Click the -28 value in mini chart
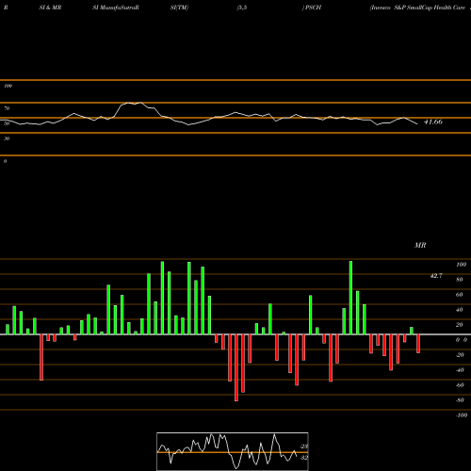The width and height of the screenshot is (471, 471). point(303,447)
